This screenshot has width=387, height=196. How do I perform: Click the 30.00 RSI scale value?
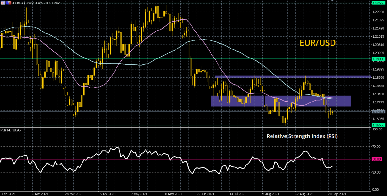coord(377,172)
